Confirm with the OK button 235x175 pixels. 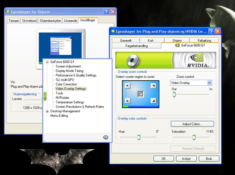[x=164, y=159]
